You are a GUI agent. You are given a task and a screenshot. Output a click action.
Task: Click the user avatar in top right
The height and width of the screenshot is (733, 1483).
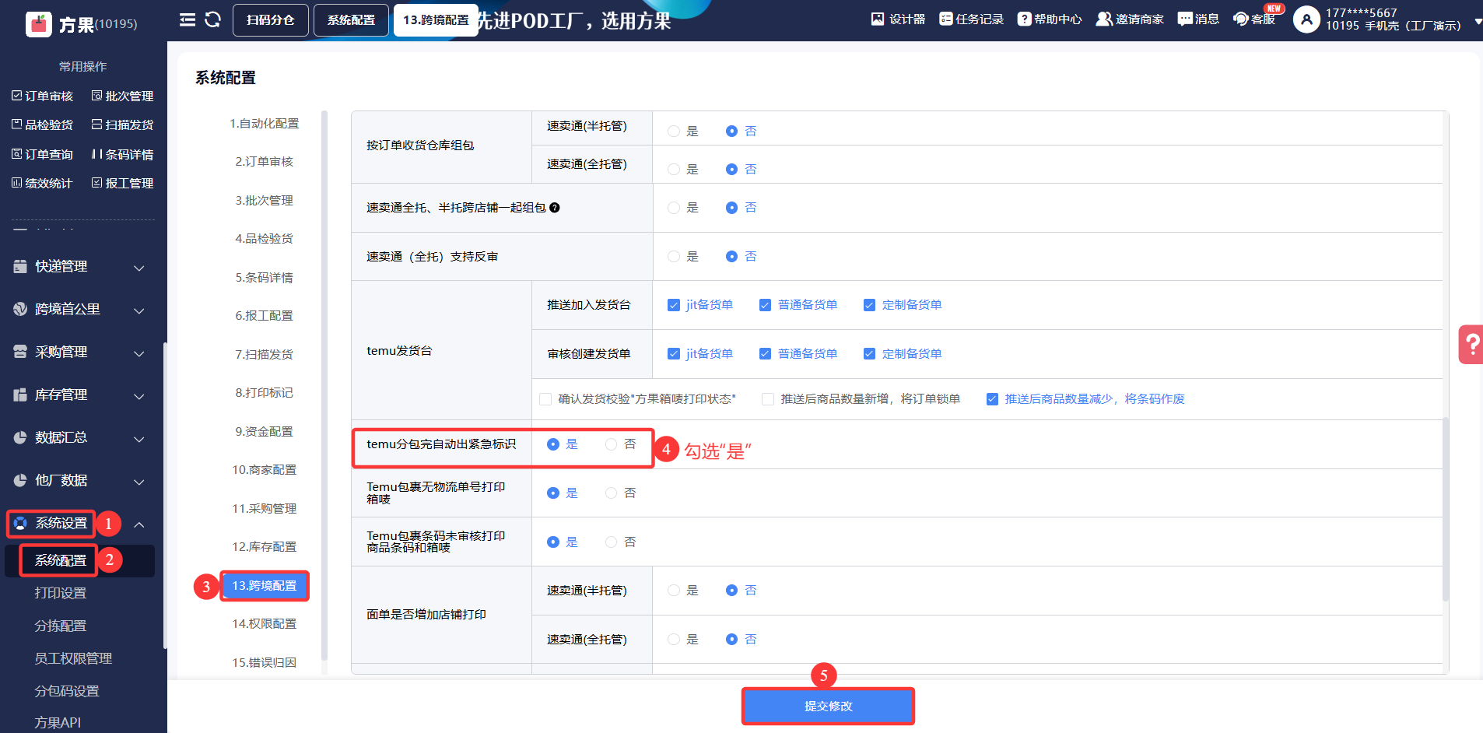click(x=1306, y=19)
